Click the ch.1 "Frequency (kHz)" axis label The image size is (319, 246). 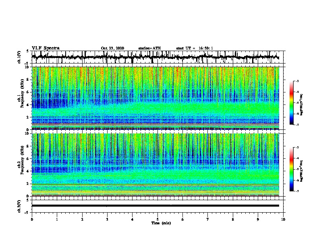(x=22, y=93)
